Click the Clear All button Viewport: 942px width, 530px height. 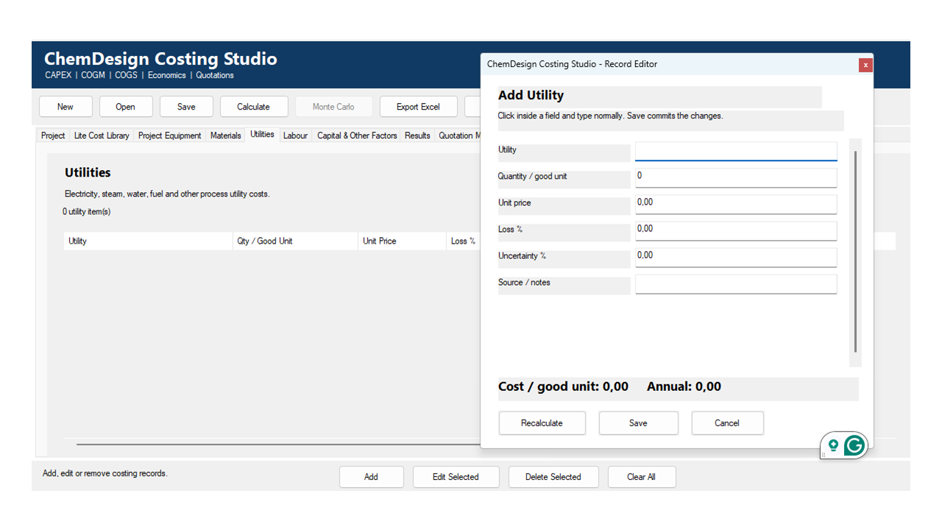(642, 477)
